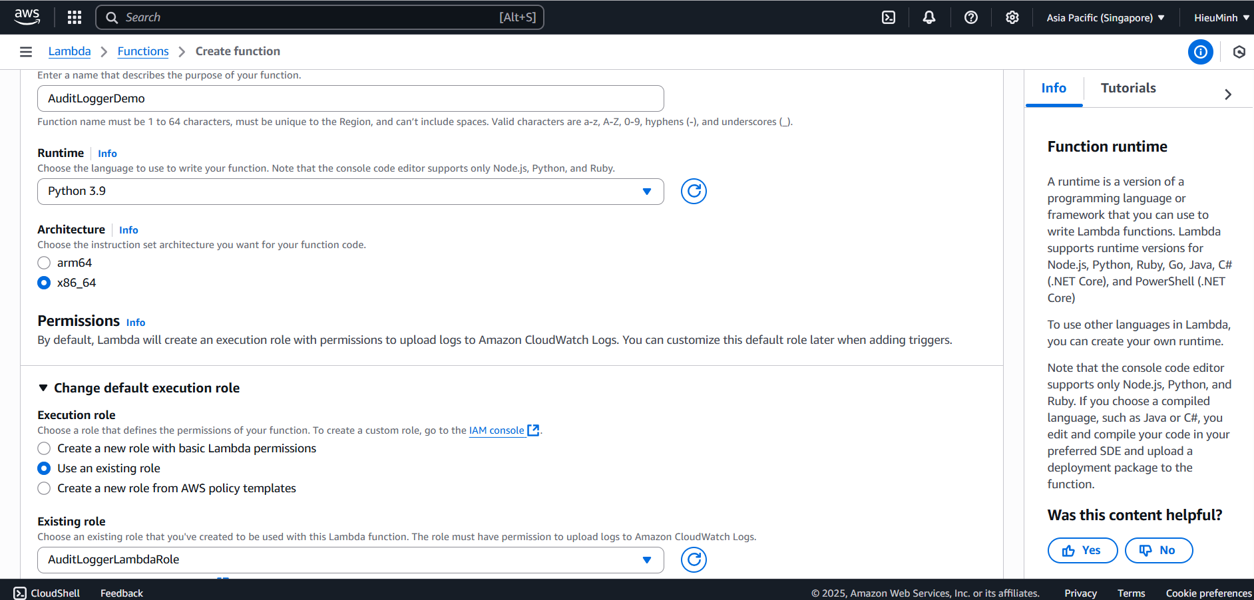Choose Create a new role from AWS policy templates
Viewport: 1254px width, 600px height.
44,488
